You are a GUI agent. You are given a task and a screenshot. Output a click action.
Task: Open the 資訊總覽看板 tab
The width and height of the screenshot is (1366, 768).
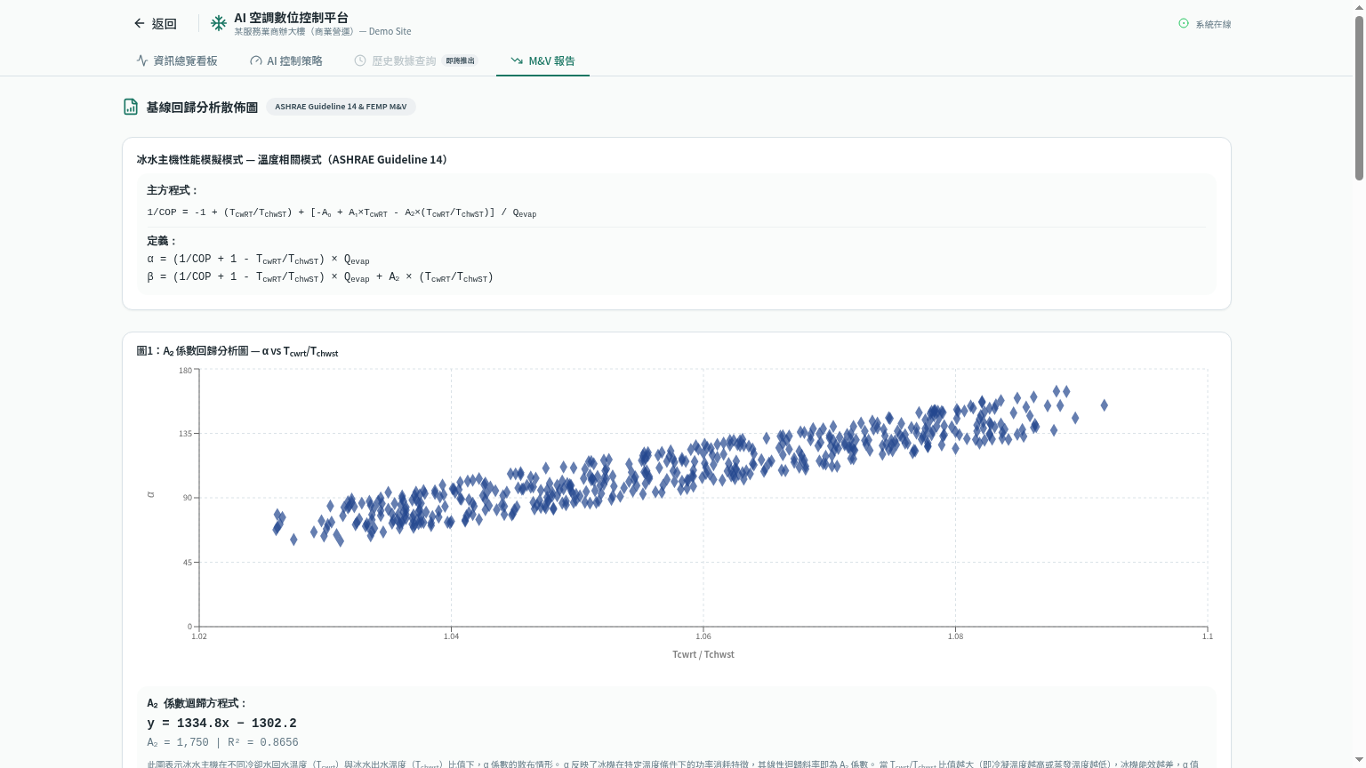[x=177, y=60]
